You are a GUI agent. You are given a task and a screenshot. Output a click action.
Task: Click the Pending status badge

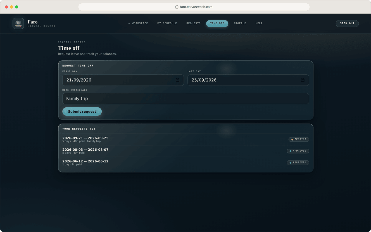pos(299,139)
